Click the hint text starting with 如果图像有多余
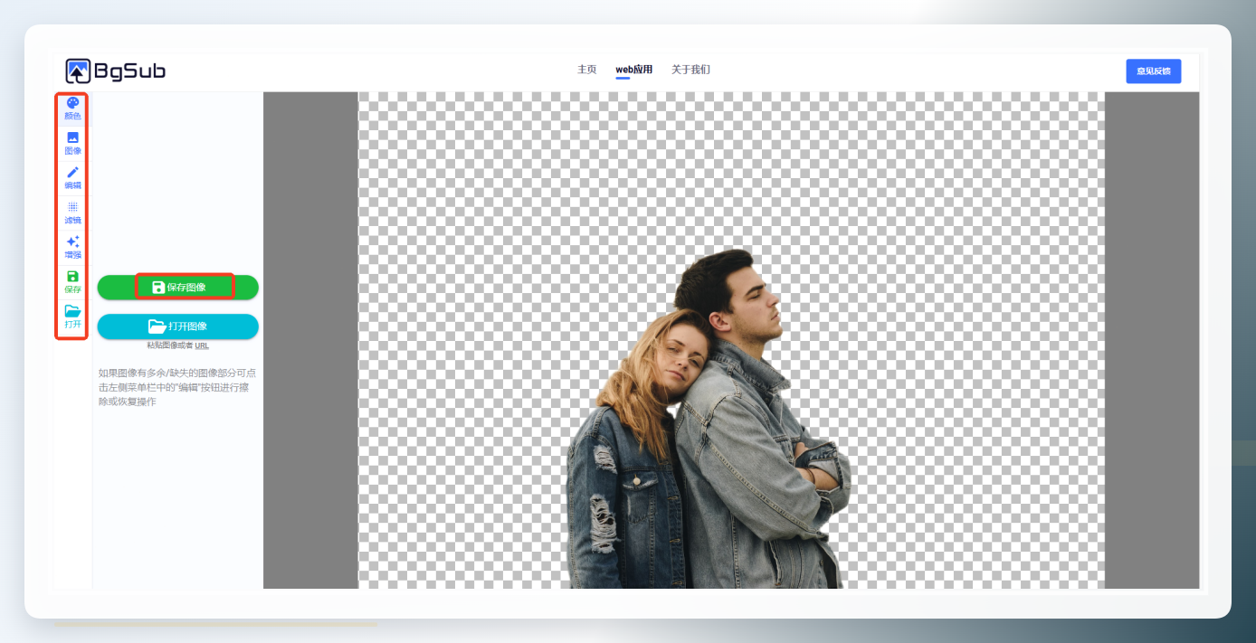The image size is (1256, 643). point(178,387)
